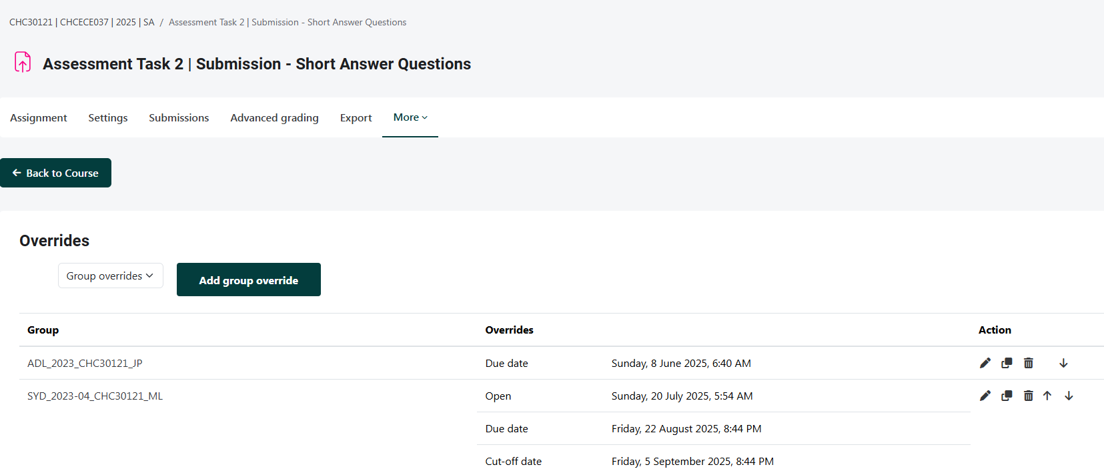1104x475 pixels.
Task: Move SYD_2023-04_CHC30121_ML override up
Action: 1047,396
